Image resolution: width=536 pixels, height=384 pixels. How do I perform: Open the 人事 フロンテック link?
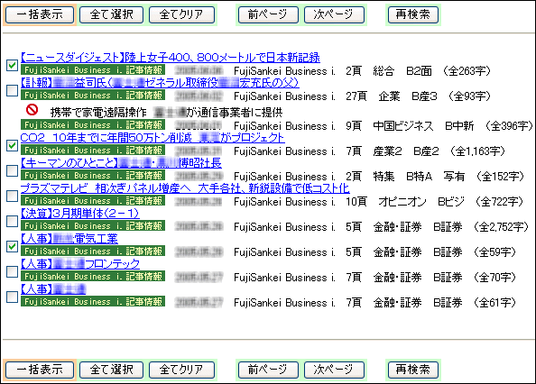pyautogui.click(x=80, y=264)
